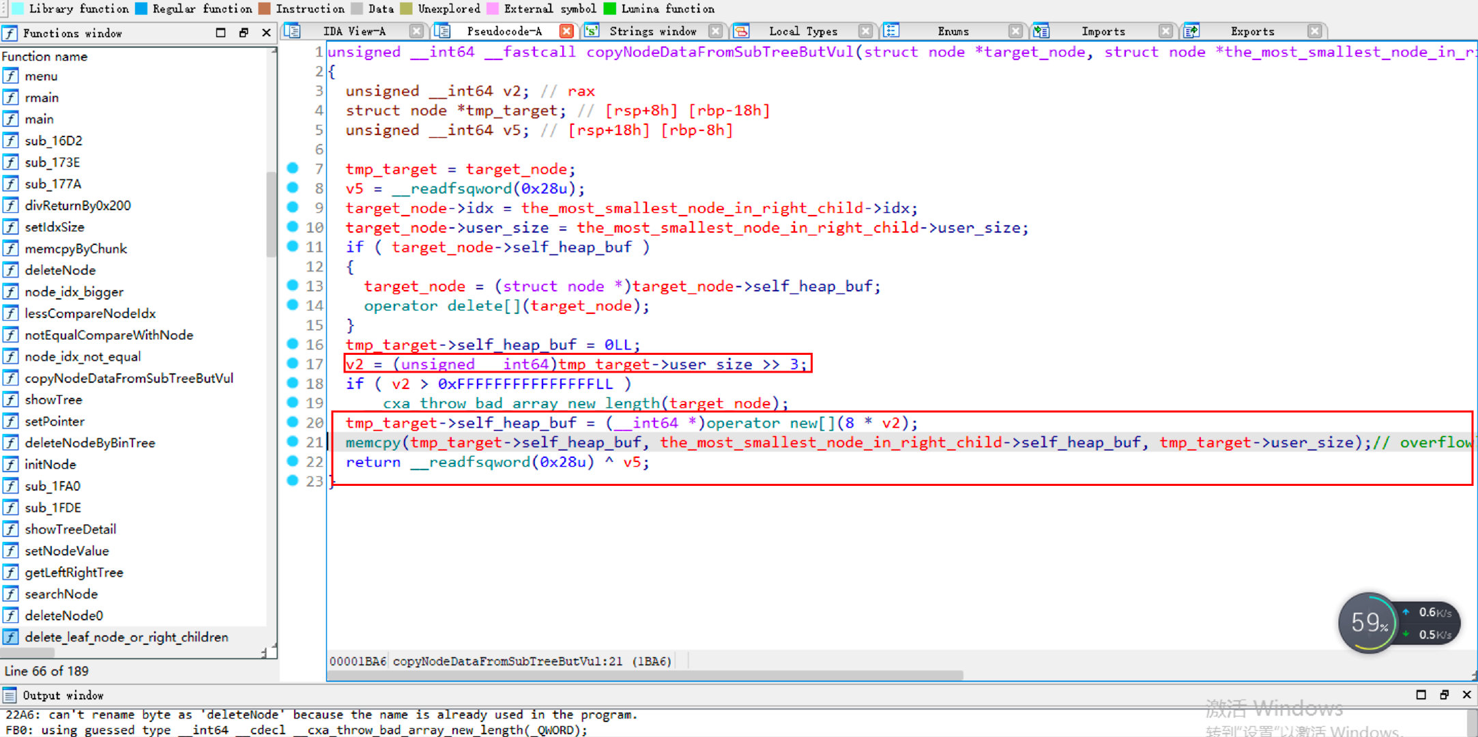1478x737 pixels.
Task: Switch to the Enums tab
Action: (953, 31)
